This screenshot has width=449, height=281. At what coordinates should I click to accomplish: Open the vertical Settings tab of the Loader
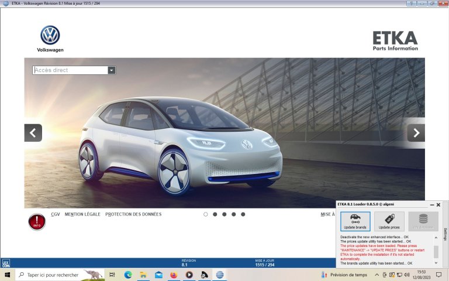pyautogui.click(x=445, y=234)
